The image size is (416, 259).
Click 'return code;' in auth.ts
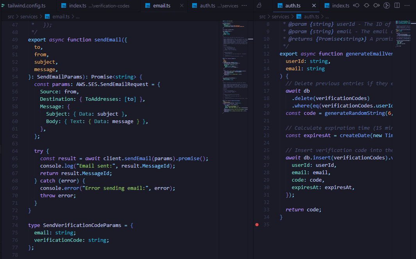coord(303,210)
